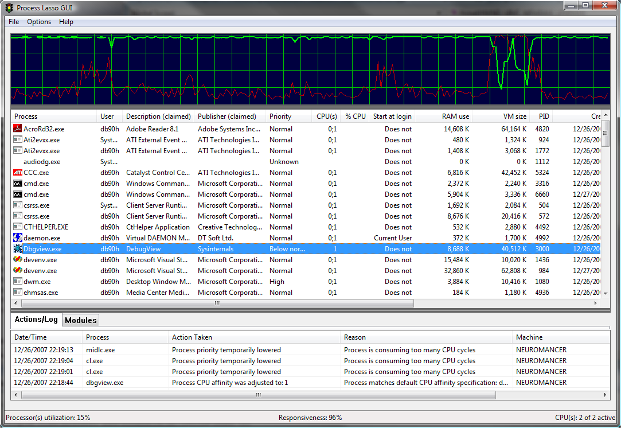Viewport: 621px width, 428px height.
Task: Select the 22:19:04 cl.exe log entry
Action: pos(310,361)
